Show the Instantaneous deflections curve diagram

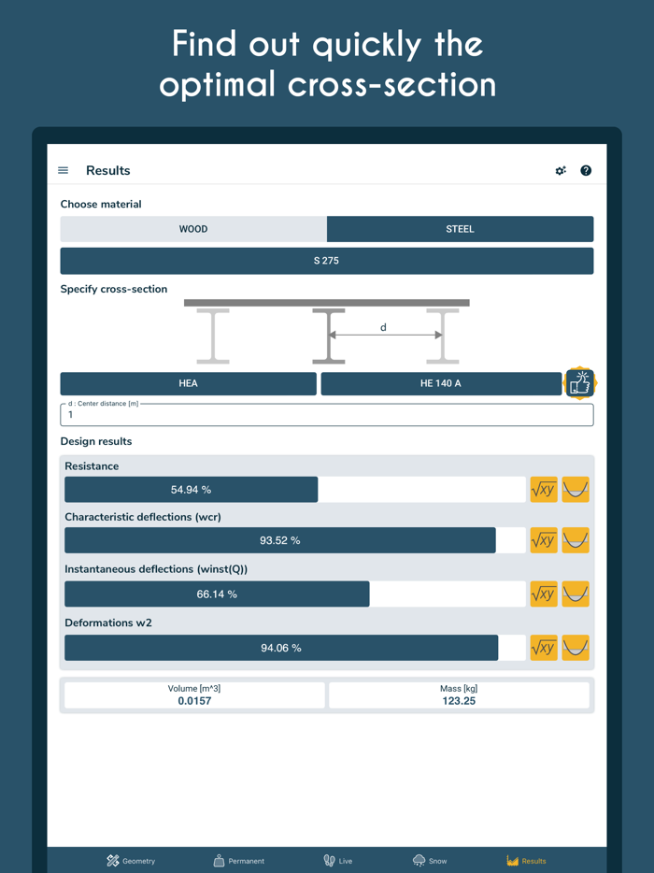click(576, 594)
